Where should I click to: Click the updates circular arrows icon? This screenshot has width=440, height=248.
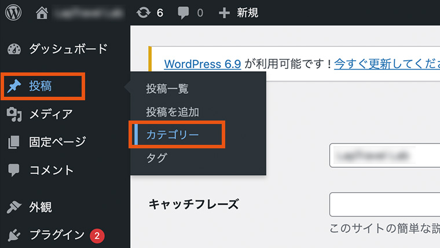(x=143, y=12)
